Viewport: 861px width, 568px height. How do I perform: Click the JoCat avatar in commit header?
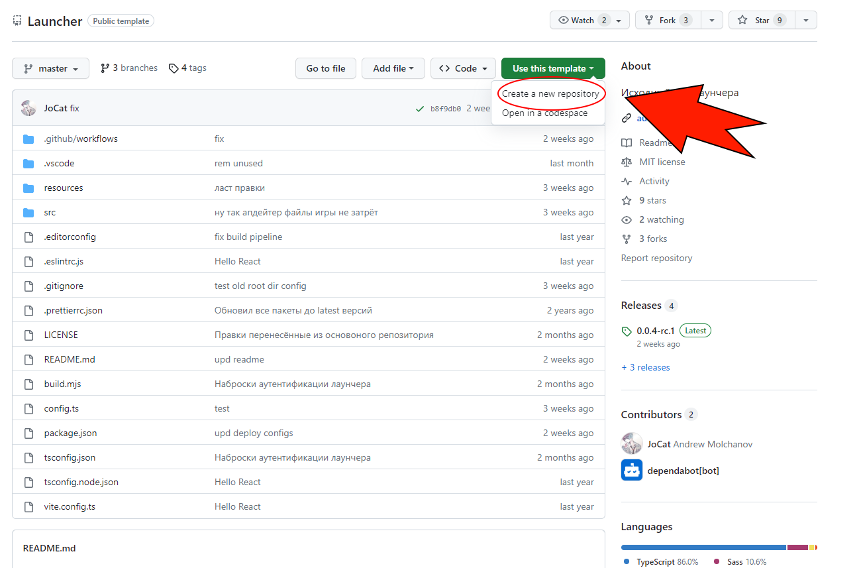[28, 108]
